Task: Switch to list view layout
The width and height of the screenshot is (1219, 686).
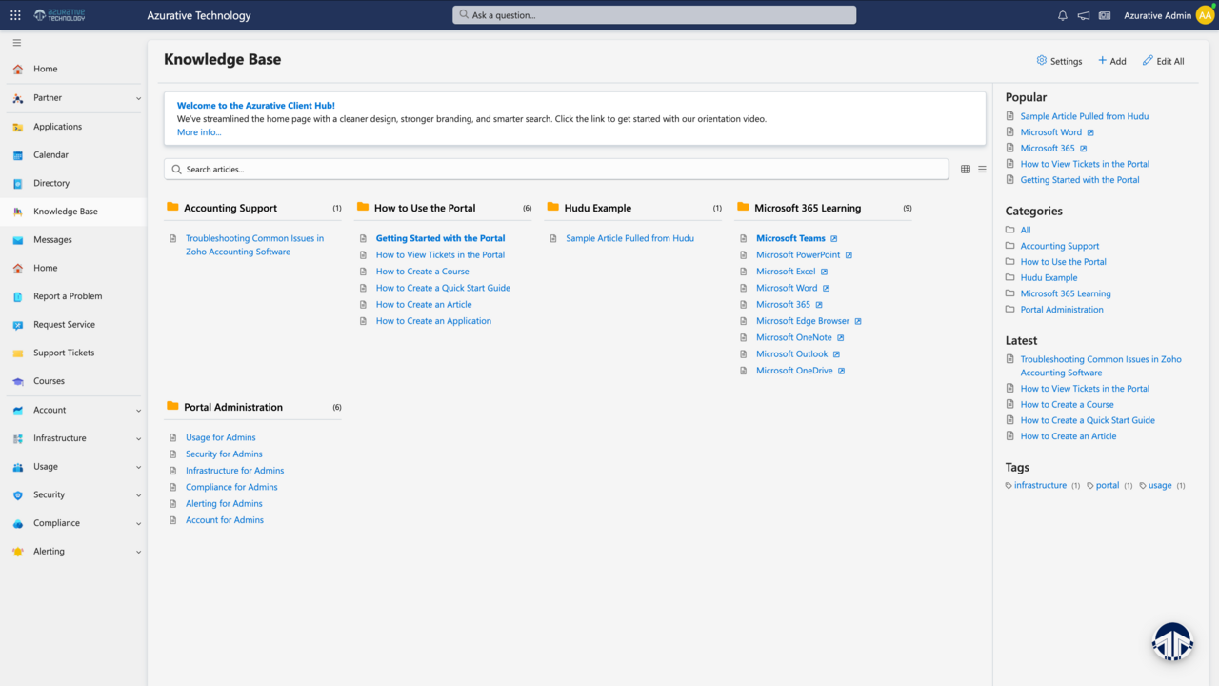Action: click(982, 170)
